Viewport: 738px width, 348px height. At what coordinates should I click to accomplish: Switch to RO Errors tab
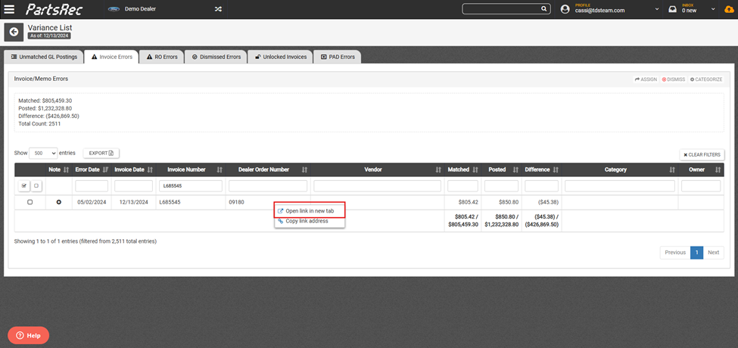click(161, 57)
